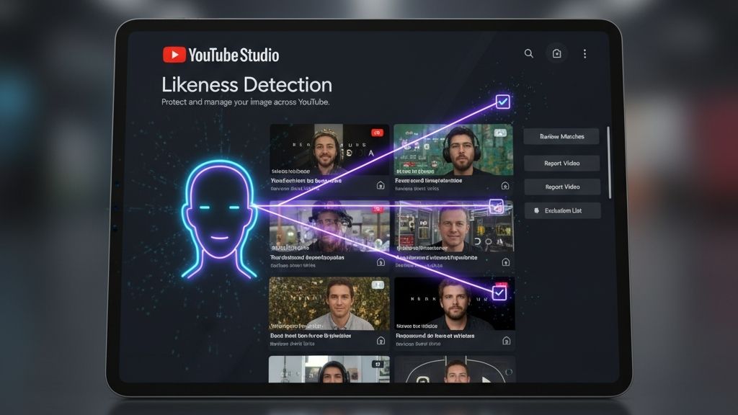Click the Review Matches button
The image size is (738, 415).
click(562, 136)
